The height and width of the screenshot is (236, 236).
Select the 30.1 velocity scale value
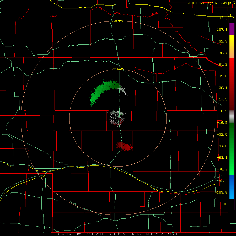[223, 88]
